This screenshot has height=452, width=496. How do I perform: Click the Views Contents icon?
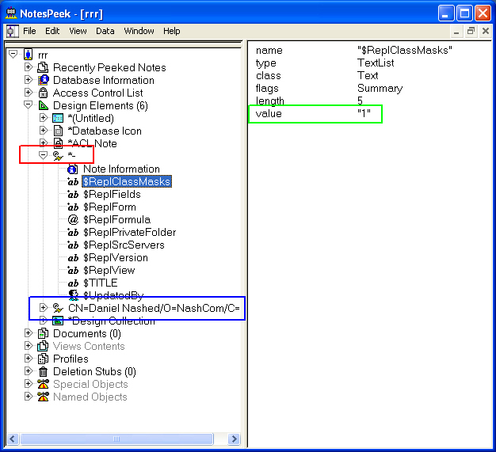click(x=43, y=346)
